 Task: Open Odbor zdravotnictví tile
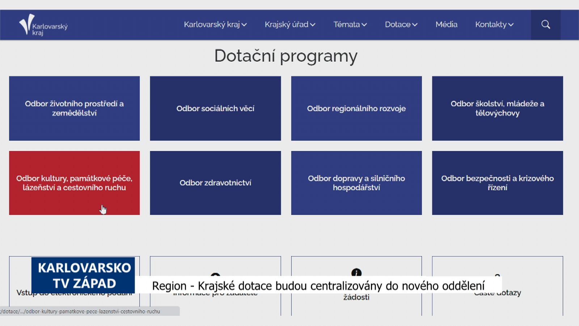[215, 183]
